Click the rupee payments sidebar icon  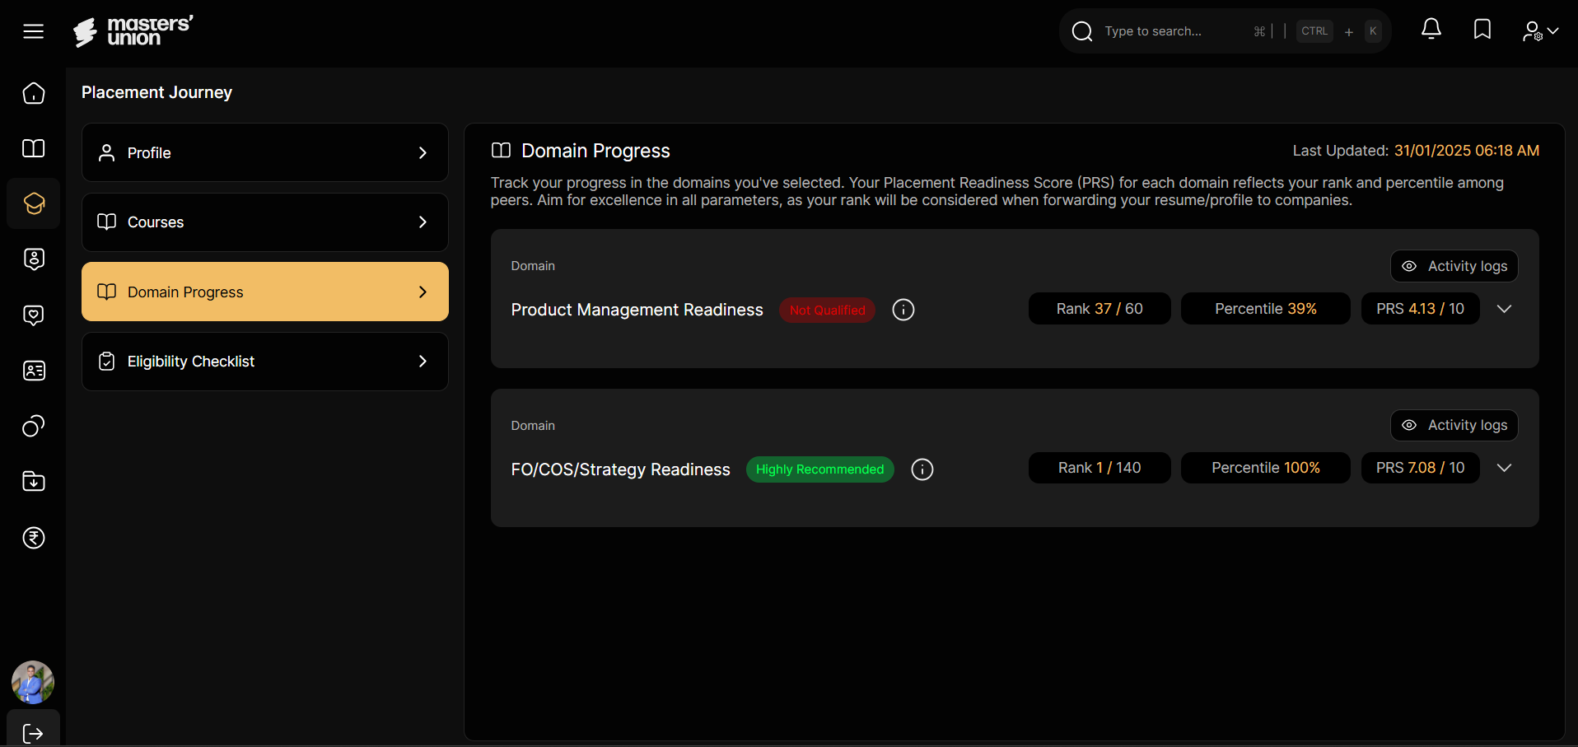(x=34, y=538)
